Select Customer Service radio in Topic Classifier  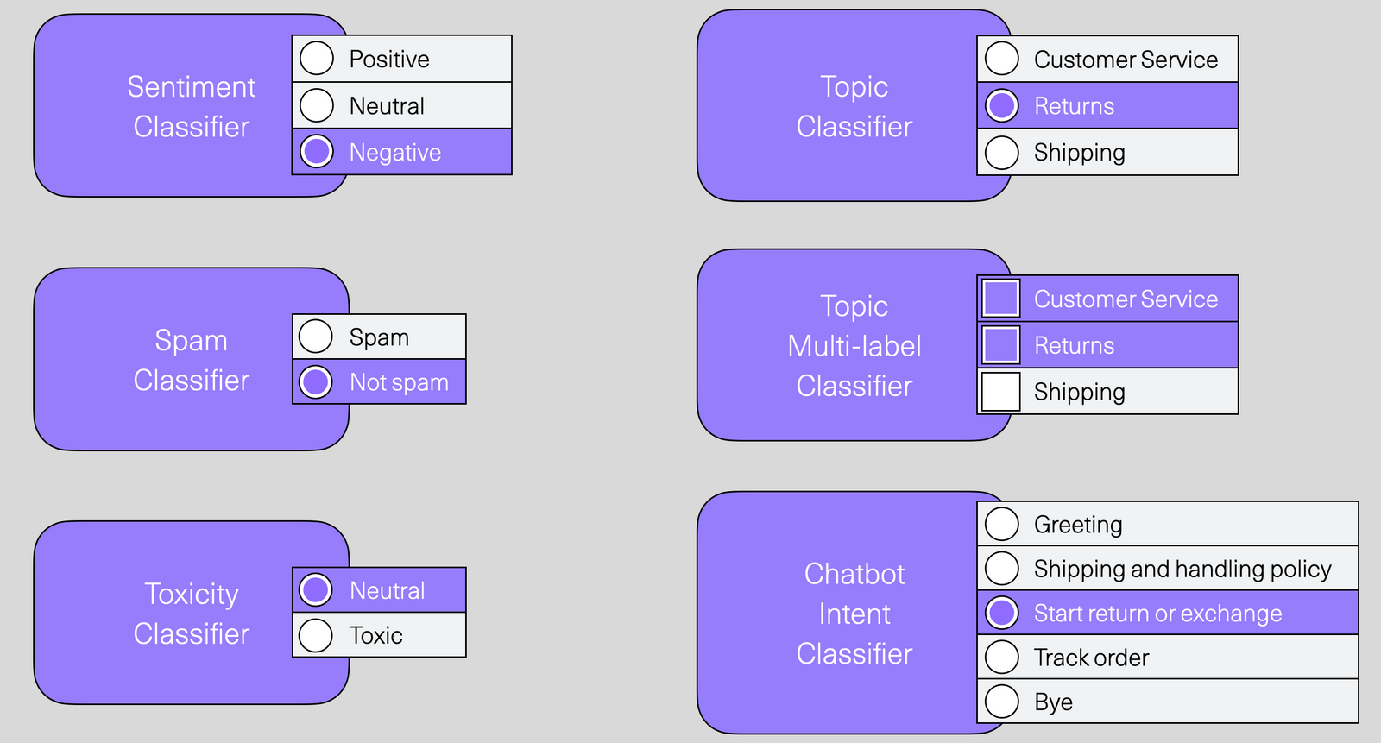point(1002,59)
